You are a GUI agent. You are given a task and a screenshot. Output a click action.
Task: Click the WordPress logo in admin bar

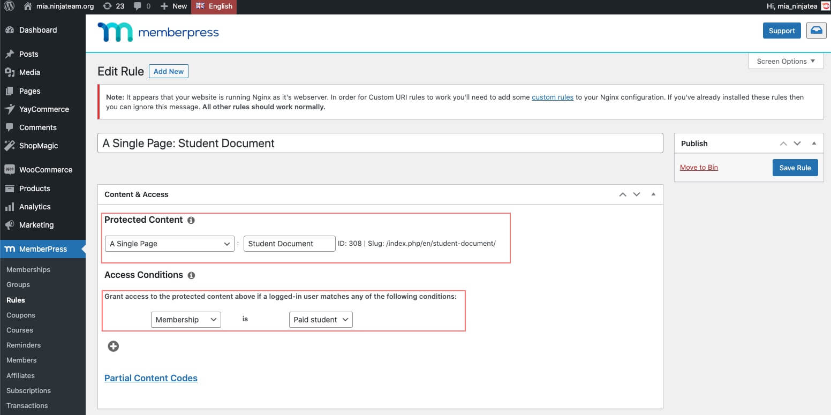click(x=9, y=6)
